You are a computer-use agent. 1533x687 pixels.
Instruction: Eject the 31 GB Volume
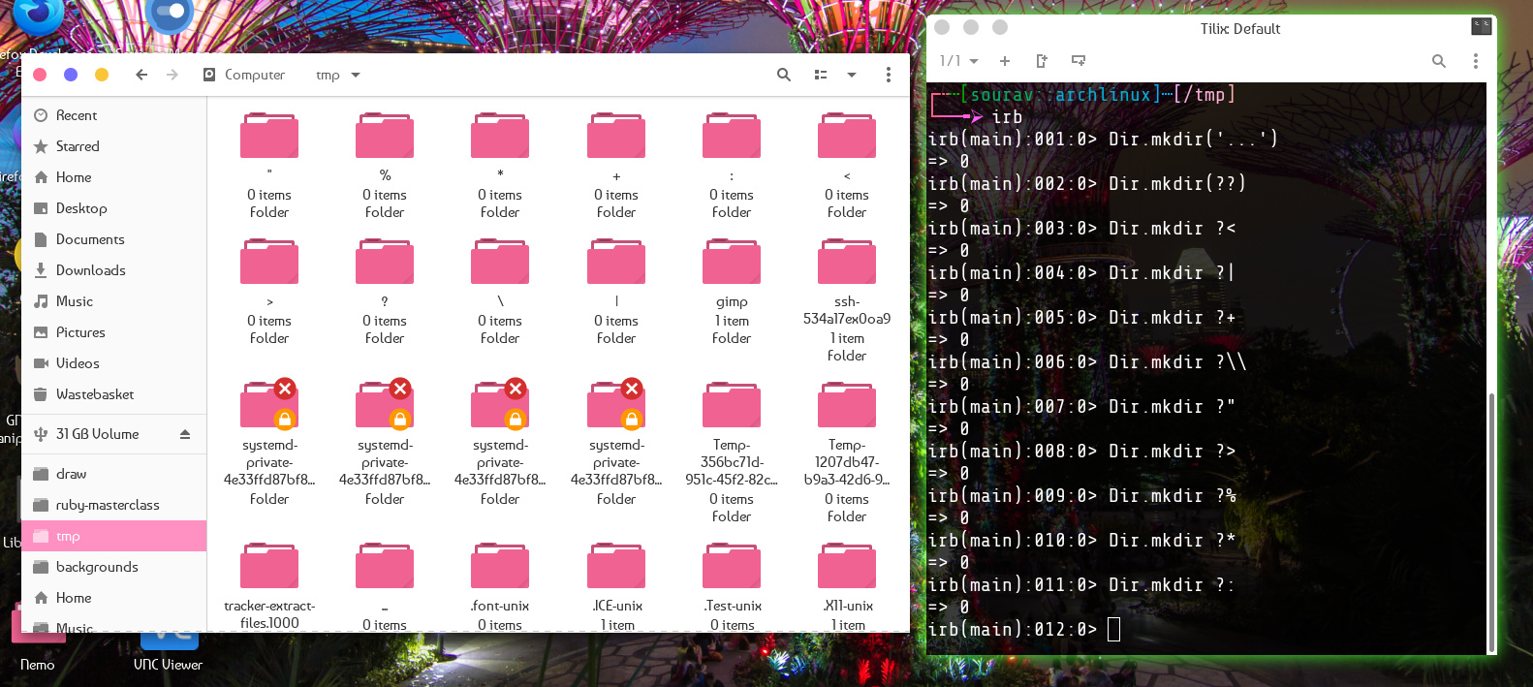[x=185, y=434]
